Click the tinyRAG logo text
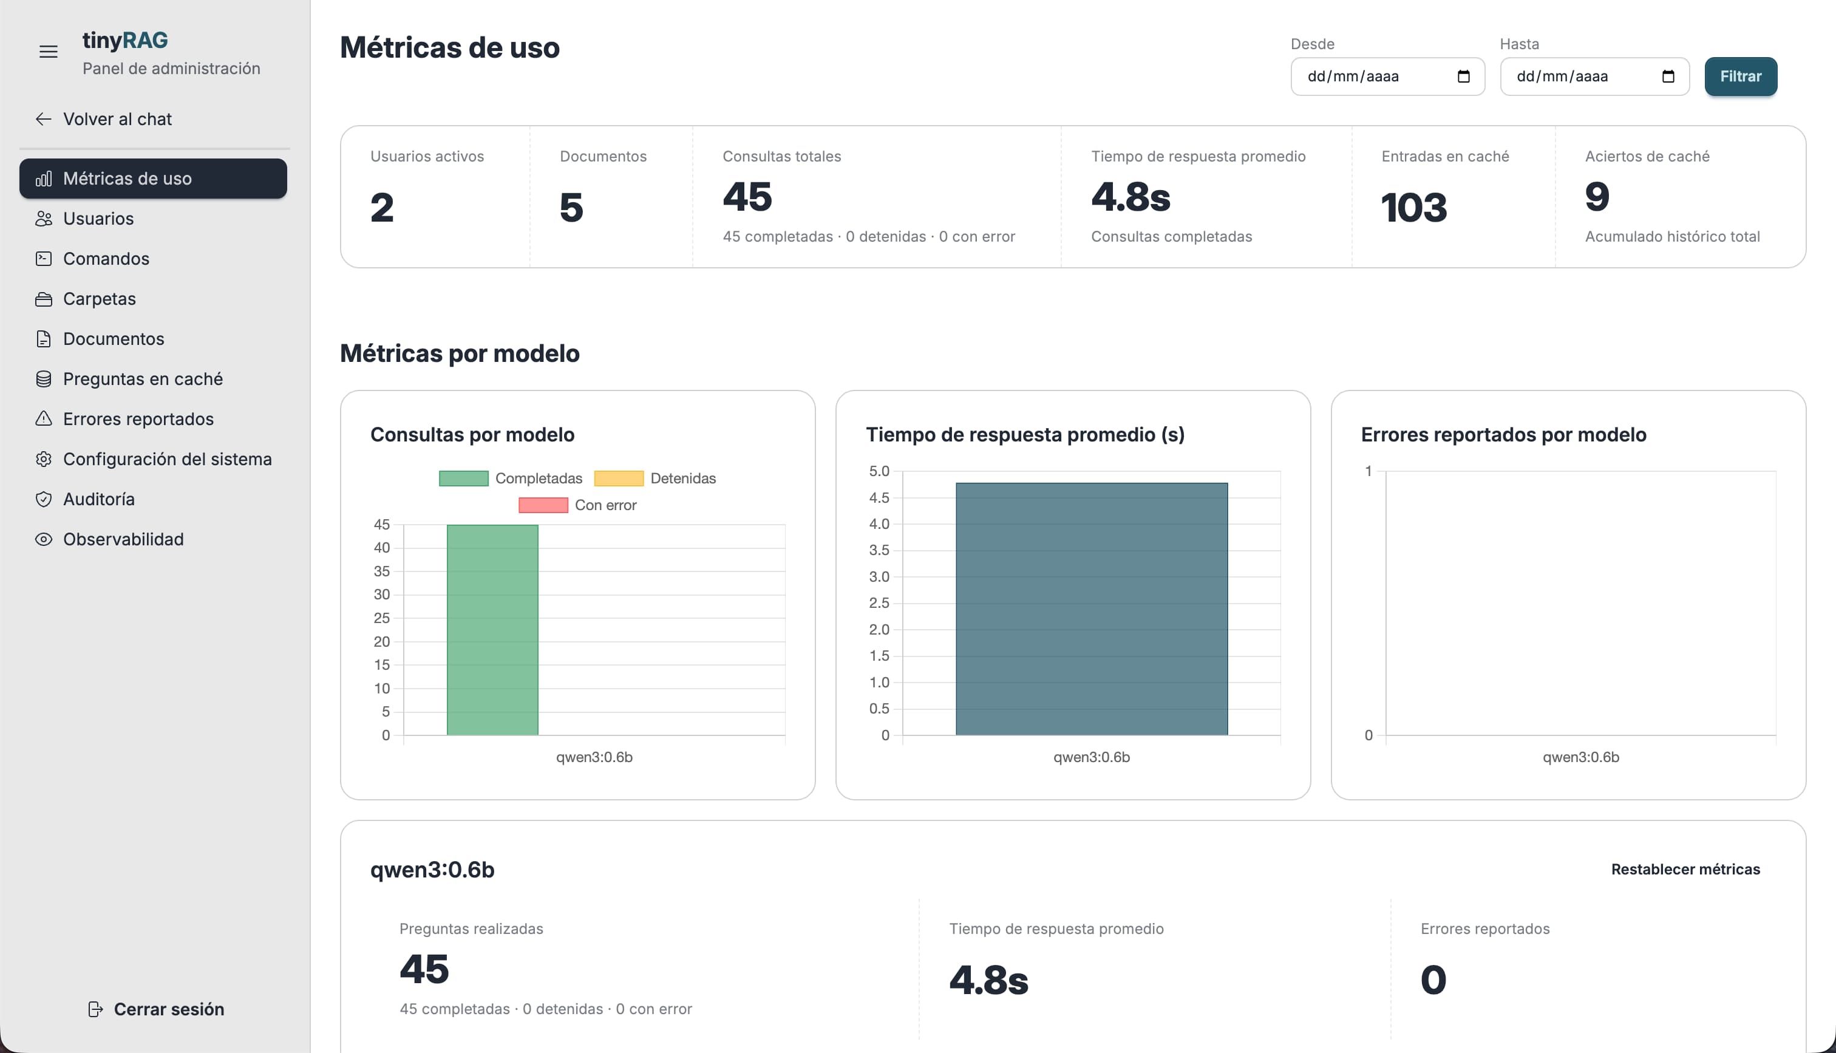Image resolution: width=1836 pixels, height=1053 pixels. point(125,40)
